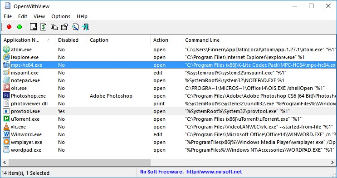The image size is (337, 178).
Task: Select the atom.exe name text
Action: click(21, 49)
